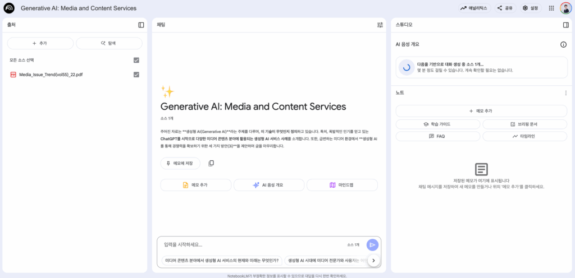Open the analytics button in header
Image resolution: width=575 pixels, height=278 pixels.
pos(474,8)
